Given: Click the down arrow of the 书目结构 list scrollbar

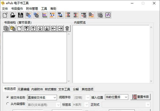Looking at the screenshot, I should coord(69,81).
